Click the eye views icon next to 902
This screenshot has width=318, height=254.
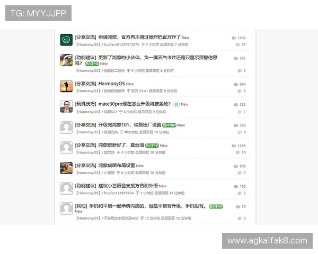click(236, 166)
